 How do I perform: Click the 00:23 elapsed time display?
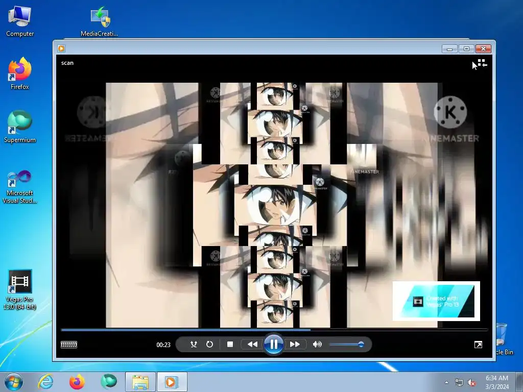coord(163,345)
